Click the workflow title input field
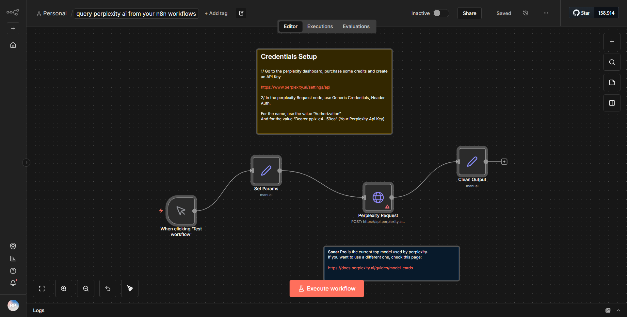This screenshot has height=317, width=627. pos(136,13)
